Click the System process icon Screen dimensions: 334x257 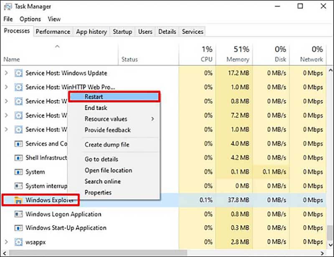18,172
